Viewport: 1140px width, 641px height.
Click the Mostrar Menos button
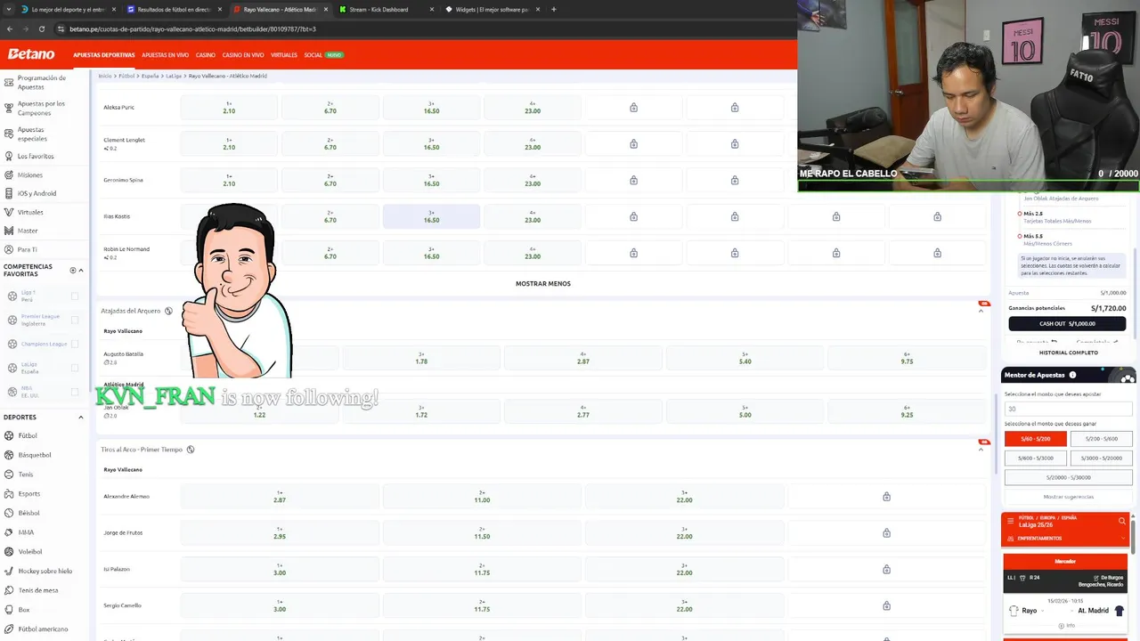coord(542,284)
